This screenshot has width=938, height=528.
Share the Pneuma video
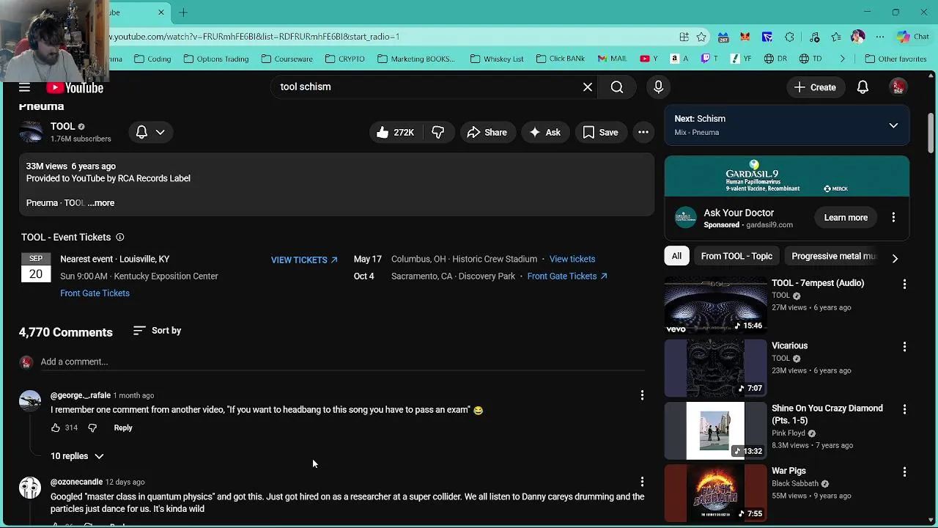pyautogui.click(x=487, y=132)
